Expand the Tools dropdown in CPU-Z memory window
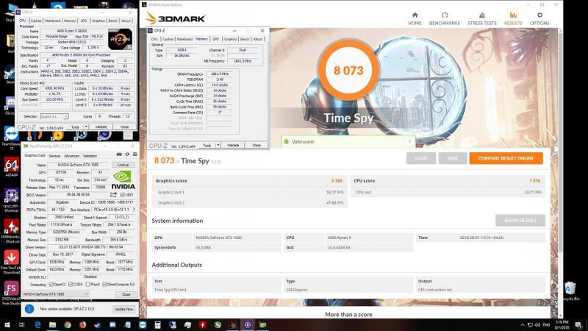The image size is (588, 331). [x=210, y=146]
